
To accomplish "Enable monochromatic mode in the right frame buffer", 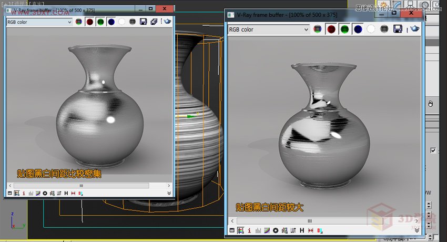I will [x=384, y=29].
